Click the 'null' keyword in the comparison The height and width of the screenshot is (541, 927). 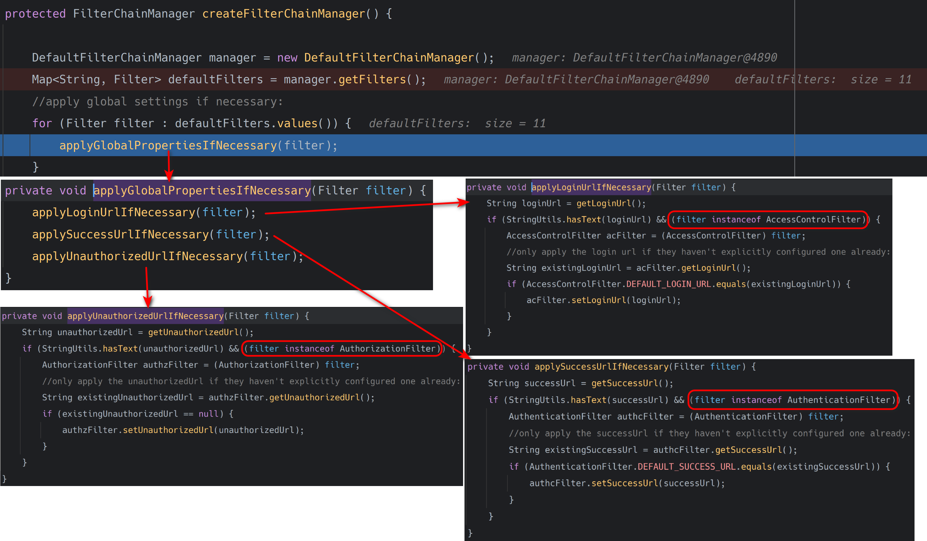209,414
